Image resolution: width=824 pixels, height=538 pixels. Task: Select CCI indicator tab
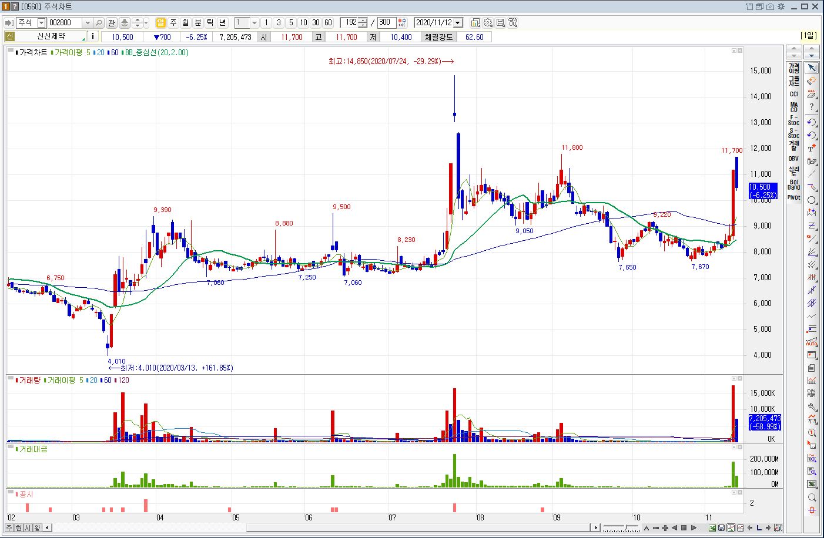pos(794,94)
